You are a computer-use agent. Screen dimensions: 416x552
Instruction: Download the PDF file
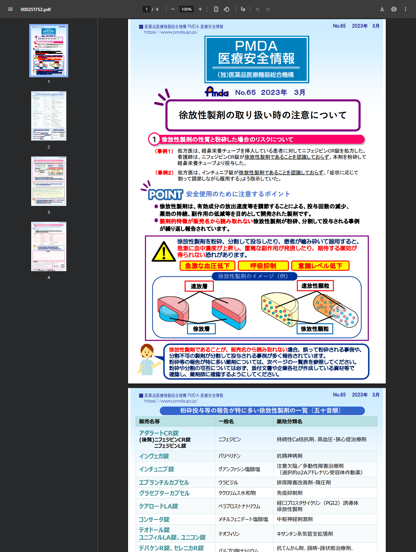click(382, 9)
